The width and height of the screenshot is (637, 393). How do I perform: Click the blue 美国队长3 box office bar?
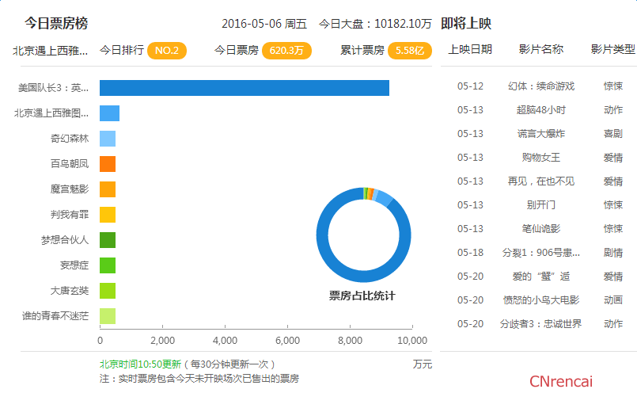244,88
